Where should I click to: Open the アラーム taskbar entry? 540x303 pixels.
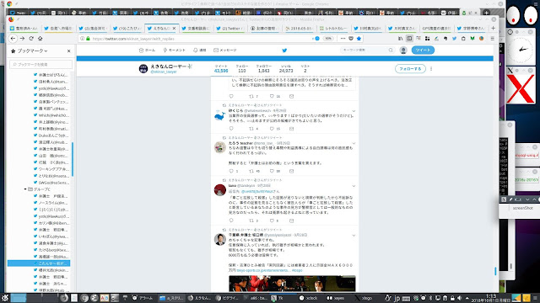(143, 298)
